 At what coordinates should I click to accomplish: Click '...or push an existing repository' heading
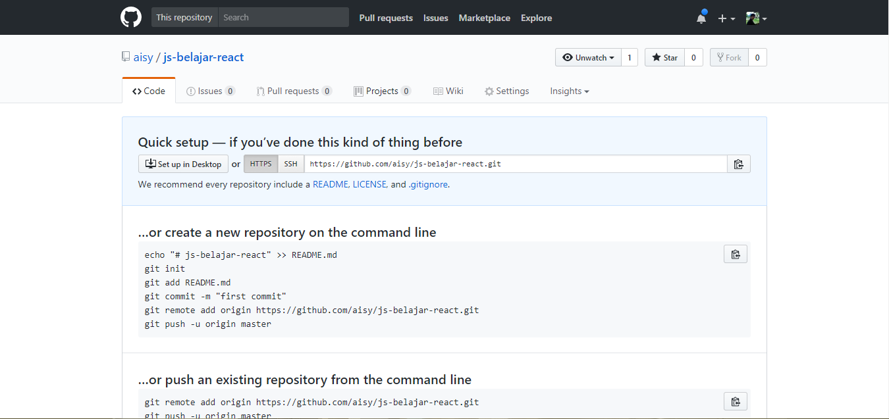click(x=305, y=380)
